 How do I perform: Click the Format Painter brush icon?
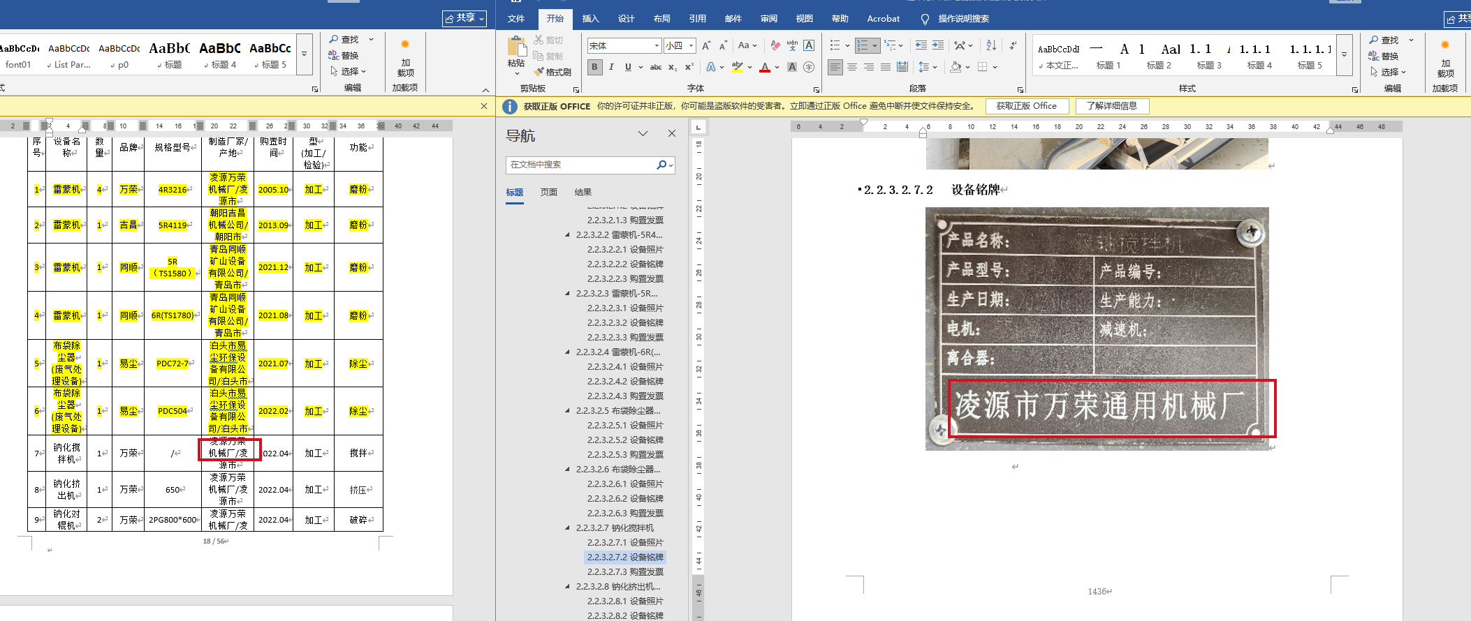(539, 72)
